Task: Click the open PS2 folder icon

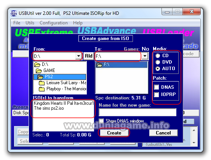Action: click(x=40, y=77)
